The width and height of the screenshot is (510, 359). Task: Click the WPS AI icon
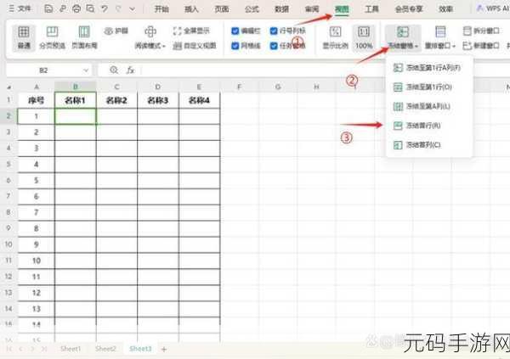tap(479, 8)
